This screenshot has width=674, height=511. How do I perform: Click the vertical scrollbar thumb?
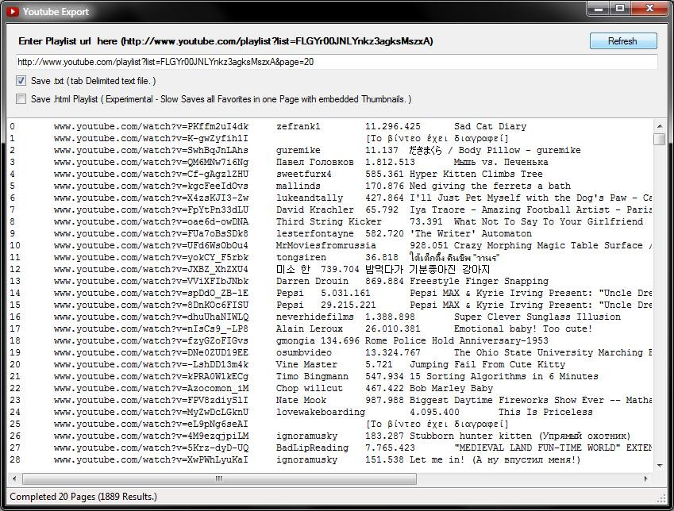click(x=659, y=139)
